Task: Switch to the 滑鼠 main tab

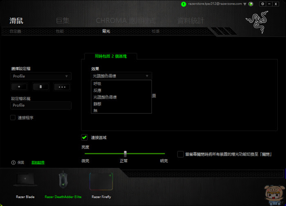Action: pyautogui.click(x=16, y=20)
